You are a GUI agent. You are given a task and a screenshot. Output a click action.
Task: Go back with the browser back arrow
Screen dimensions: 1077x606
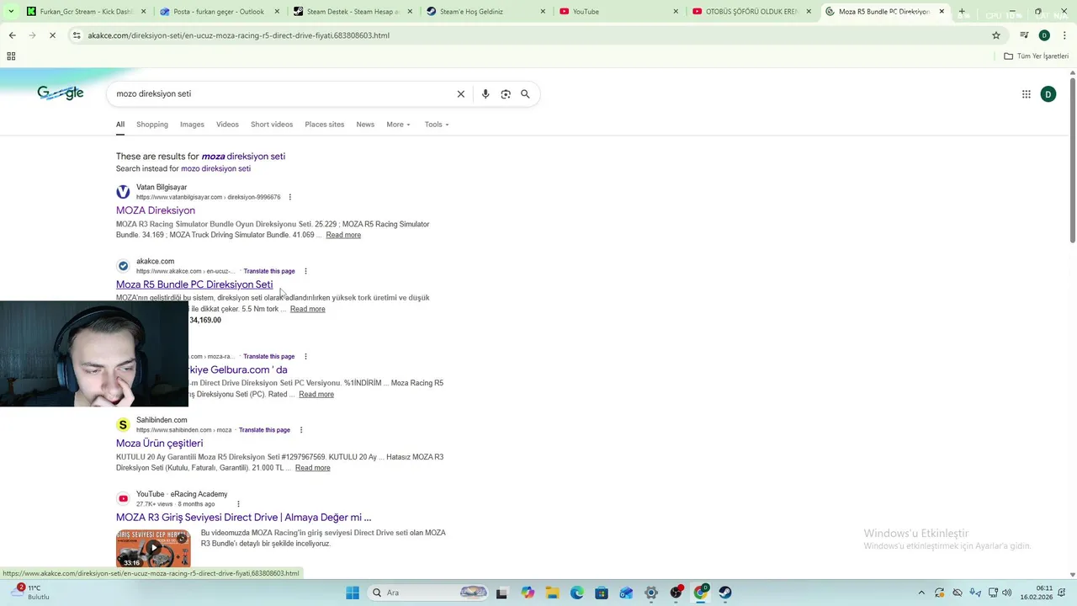[12, 35]
